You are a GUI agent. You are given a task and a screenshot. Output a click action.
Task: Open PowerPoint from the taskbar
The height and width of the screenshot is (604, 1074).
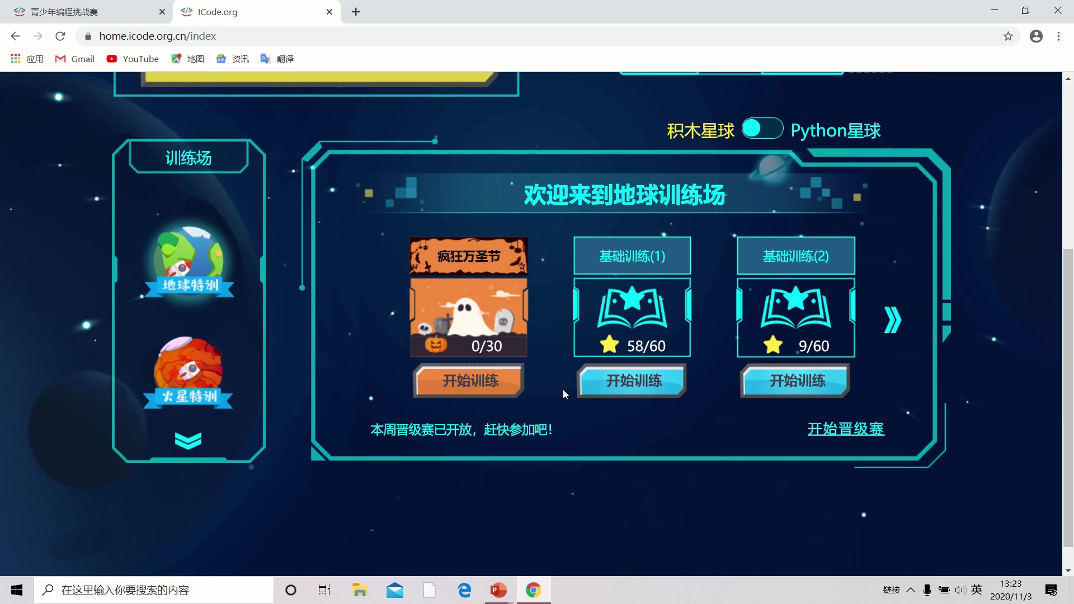498,590
